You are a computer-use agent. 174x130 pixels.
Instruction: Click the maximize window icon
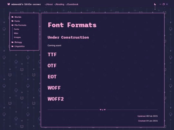coord(164,4)
